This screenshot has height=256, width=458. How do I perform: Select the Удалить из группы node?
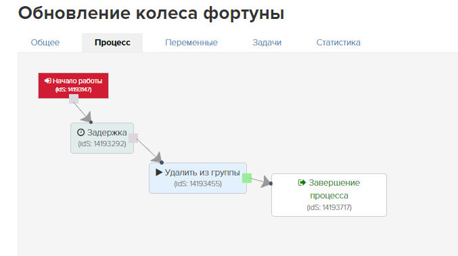[x=198, y=178]
